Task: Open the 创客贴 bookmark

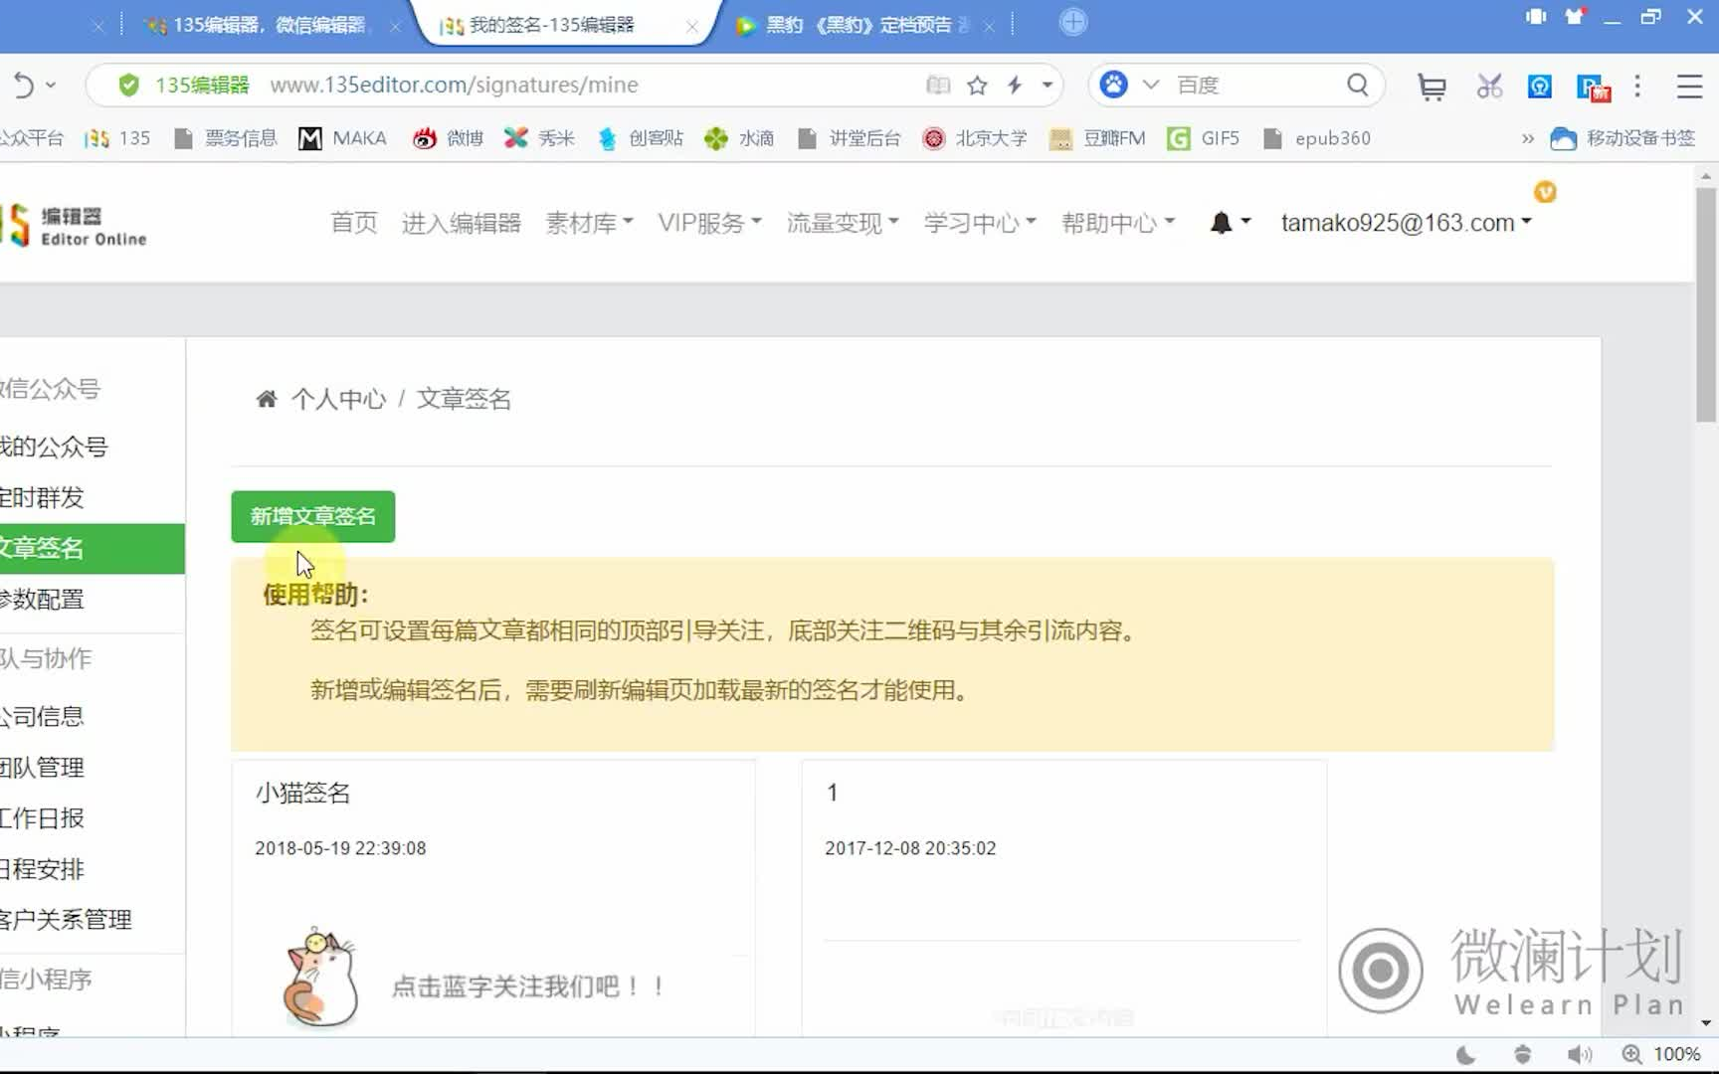Action: click(640, 138)
